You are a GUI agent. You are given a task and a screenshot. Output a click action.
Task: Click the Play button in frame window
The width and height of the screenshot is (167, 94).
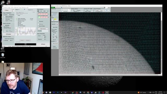tap(109, 8)
